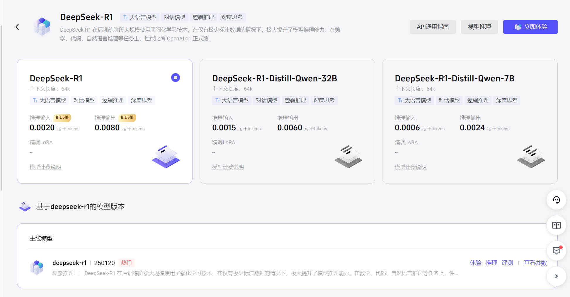Click 精调LoRA label on DeepSeek-R1 card
The image size is (570, 297).
pyautogui.click(x=41, y=143)
